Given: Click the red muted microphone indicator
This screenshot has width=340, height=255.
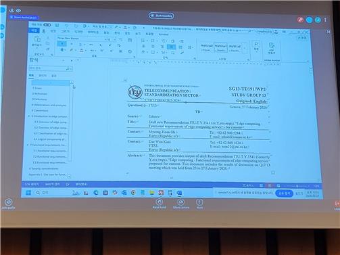Looking at the screenshot, I should click(x=300, y=20).
